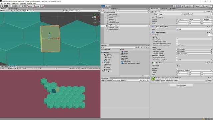The height and width of the screenshot is (120, 213).
Task: Toggle console warning count icon
Action: (x=144, y=80)
